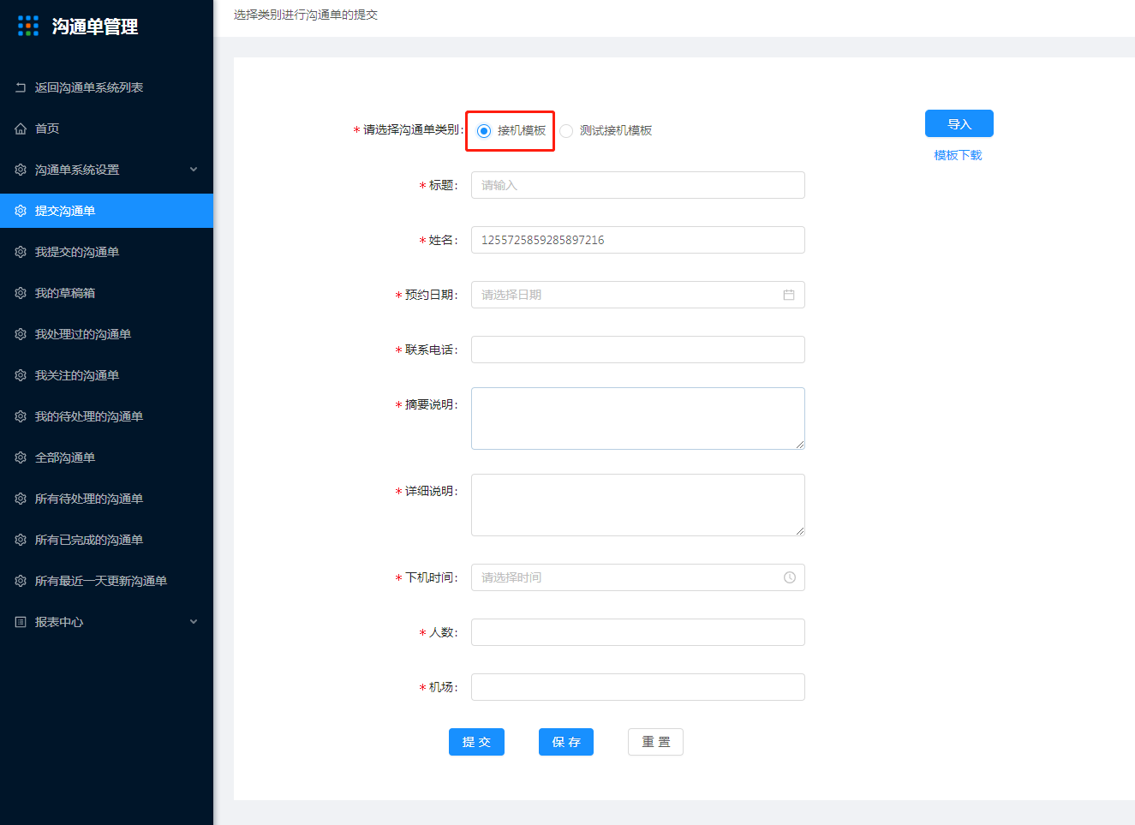The width and height of the screenshot is (1135, 825).
Task: Click the 沟通单管理 title text
Action: tap(95, 27)
